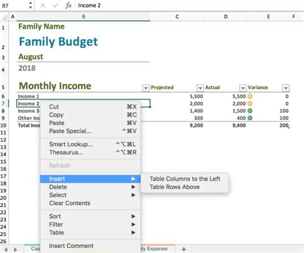Select column C header
This screenshot has width=304, height=253.
click(x=177, y=17)
